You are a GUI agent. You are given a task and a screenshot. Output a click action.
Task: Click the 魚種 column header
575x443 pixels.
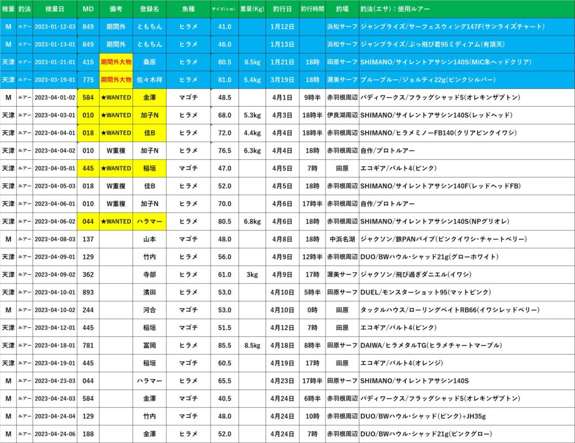[188, 10]
